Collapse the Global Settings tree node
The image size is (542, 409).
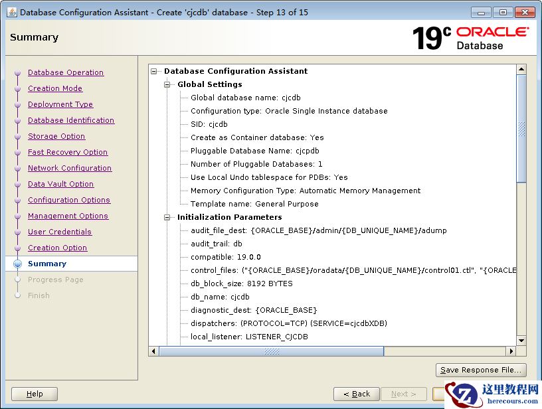point(167,84)
